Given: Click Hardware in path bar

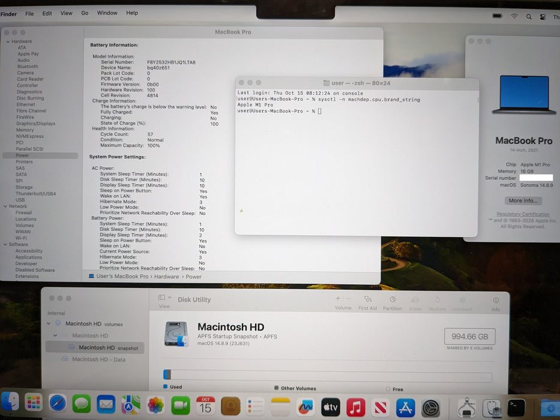Looking at the screenshot, I should click(x=166, y=277).
